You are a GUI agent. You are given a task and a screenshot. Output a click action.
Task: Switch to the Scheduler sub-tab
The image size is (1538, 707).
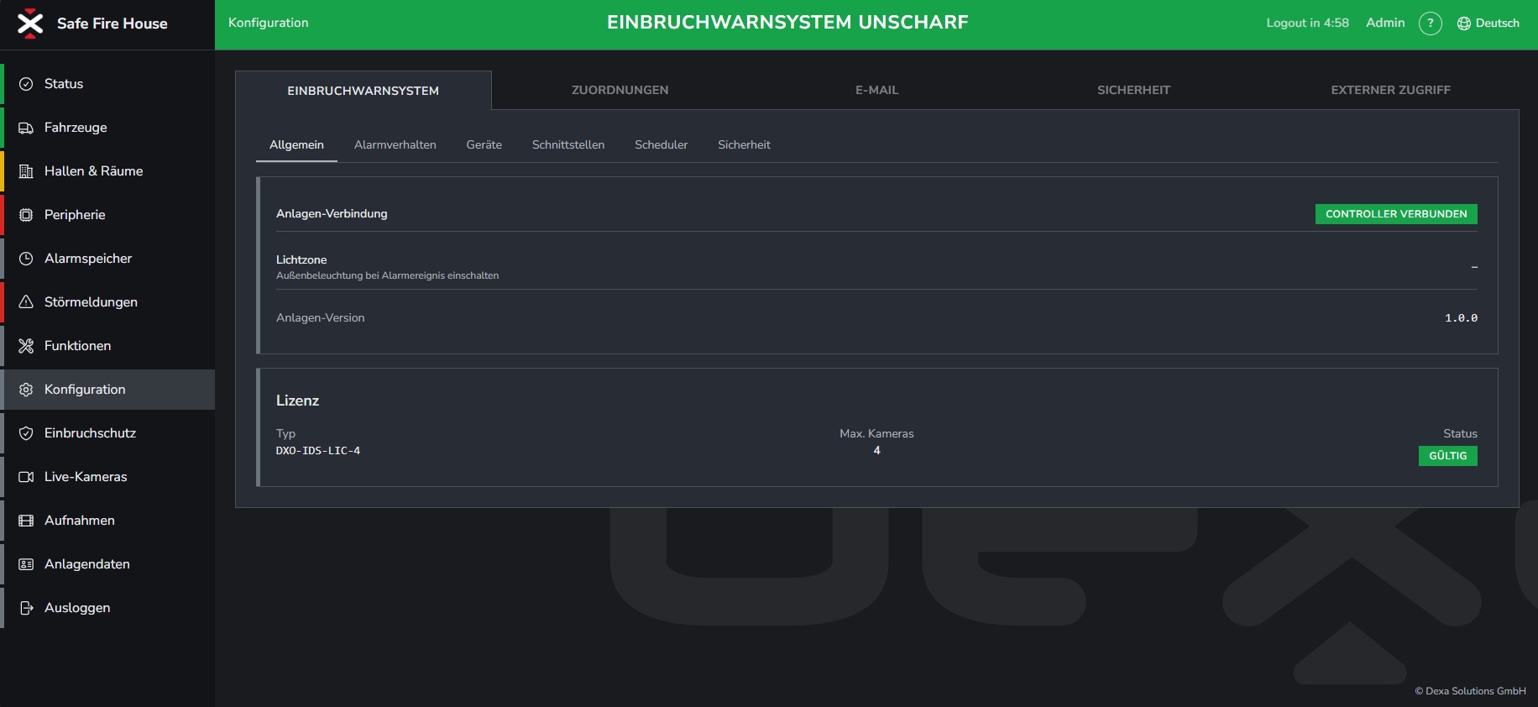(661, 144)
